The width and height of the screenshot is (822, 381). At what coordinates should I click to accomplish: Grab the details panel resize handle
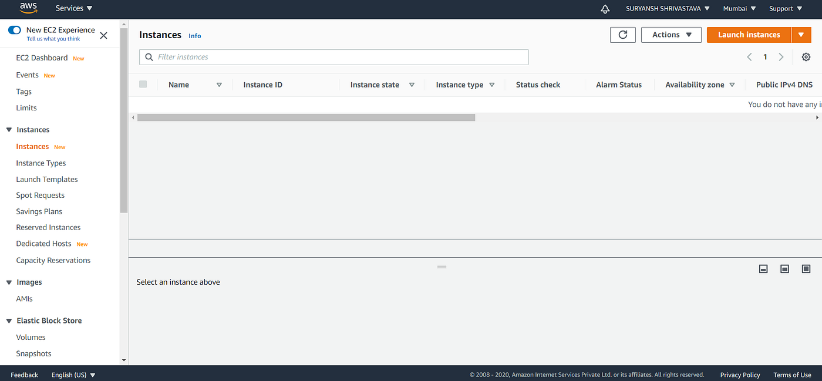442,267
